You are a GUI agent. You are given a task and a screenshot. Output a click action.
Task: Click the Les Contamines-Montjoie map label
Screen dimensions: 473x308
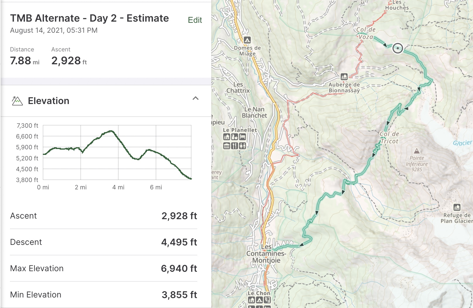point(266,254)
